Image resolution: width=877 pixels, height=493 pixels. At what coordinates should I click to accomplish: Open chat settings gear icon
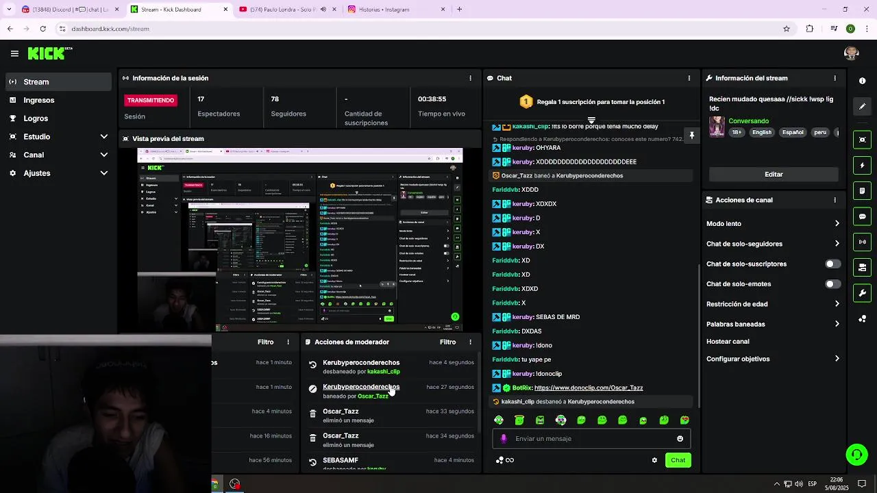pos(654,460)
